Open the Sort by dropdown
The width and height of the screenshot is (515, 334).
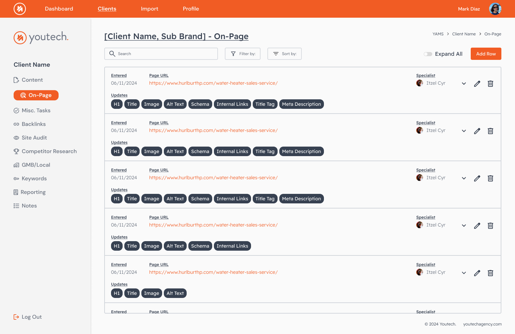coord(284,54)
